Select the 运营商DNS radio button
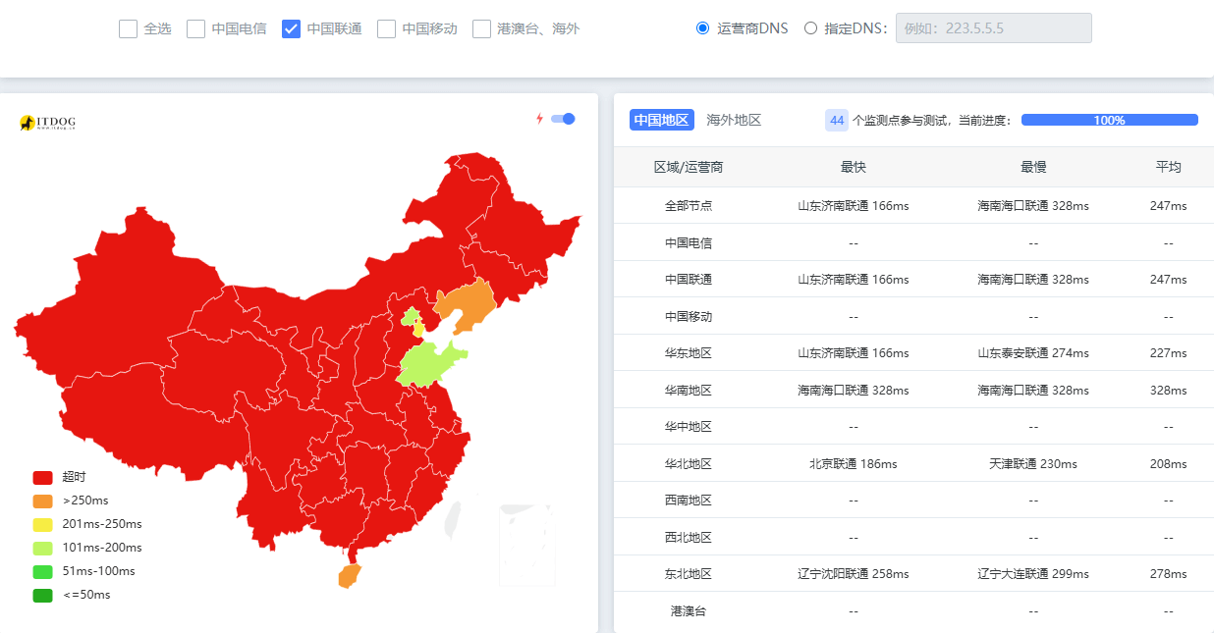This screenshot has width=1214, height=633. tap(702, 28)
